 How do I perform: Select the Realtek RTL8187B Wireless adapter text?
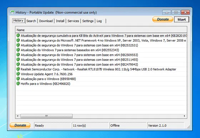point(99,69)
